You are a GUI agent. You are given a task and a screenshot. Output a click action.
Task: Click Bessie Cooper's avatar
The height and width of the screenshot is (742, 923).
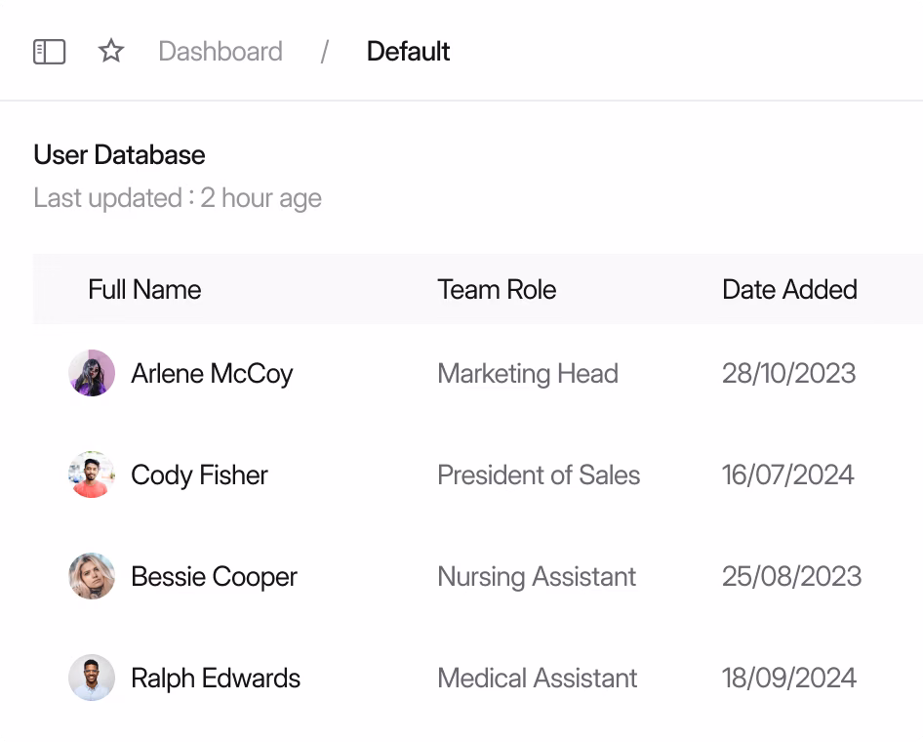click(x=92, y=576)
